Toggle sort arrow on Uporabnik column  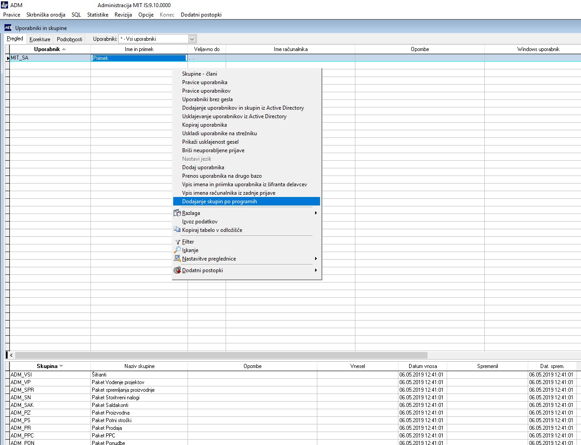pyautogui.click(x=64, y=49)
